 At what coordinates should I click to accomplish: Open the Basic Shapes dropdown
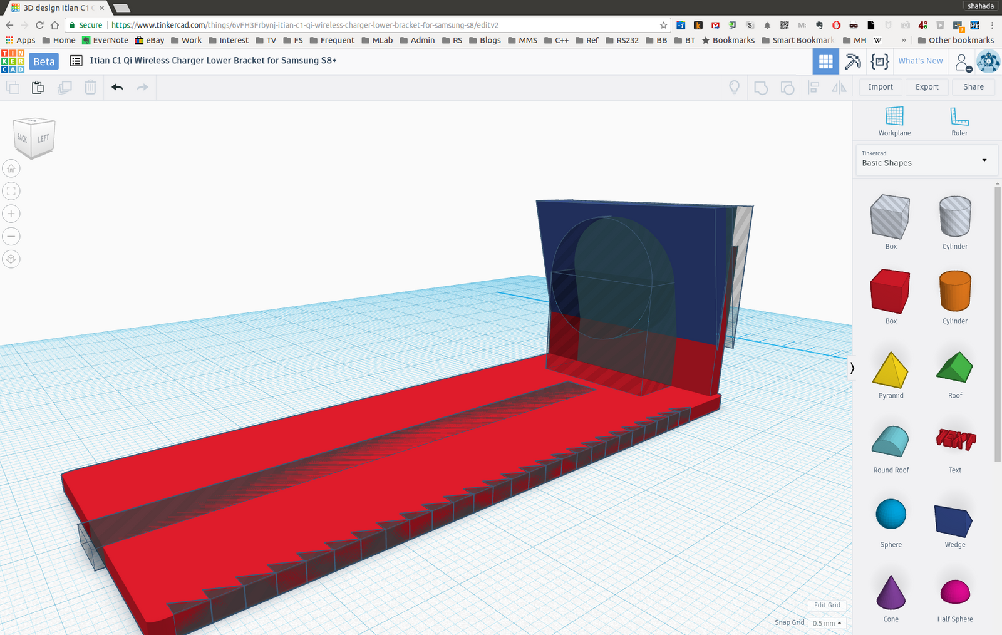coord(924,159)
